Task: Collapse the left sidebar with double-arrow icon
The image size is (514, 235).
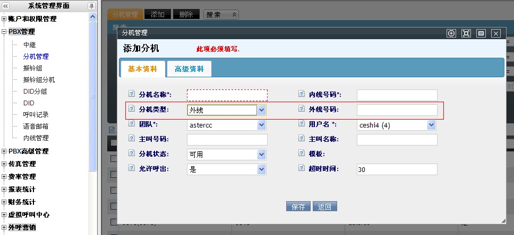Action: [x=6, y=6]
